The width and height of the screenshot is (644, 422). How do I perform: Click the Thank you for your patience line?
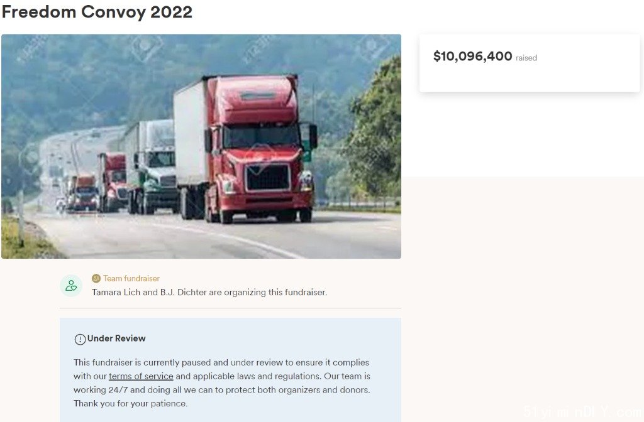(131, 404)
